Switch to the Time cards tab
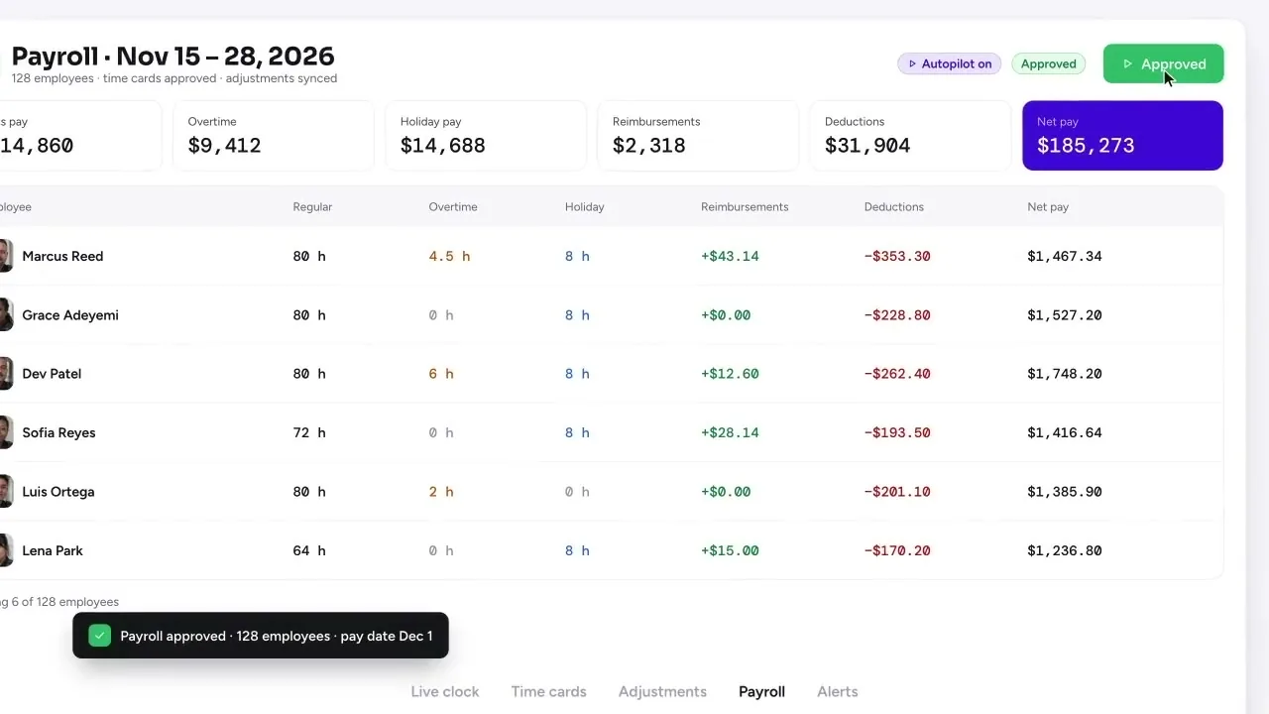 (549, 691)
